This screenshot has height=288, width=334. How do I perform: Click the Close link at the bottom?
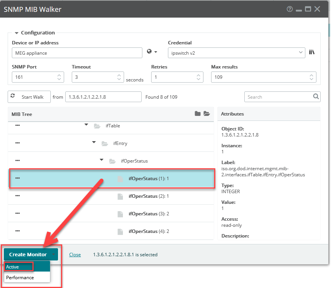[x=75, y=254]
